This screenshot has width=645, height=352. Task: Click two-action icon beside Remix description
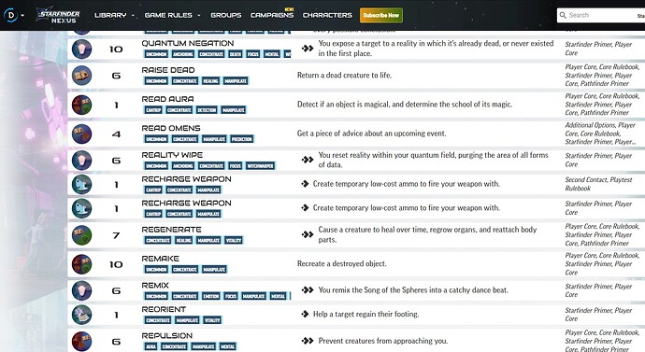pyautogui.click(x=308, y=290)
